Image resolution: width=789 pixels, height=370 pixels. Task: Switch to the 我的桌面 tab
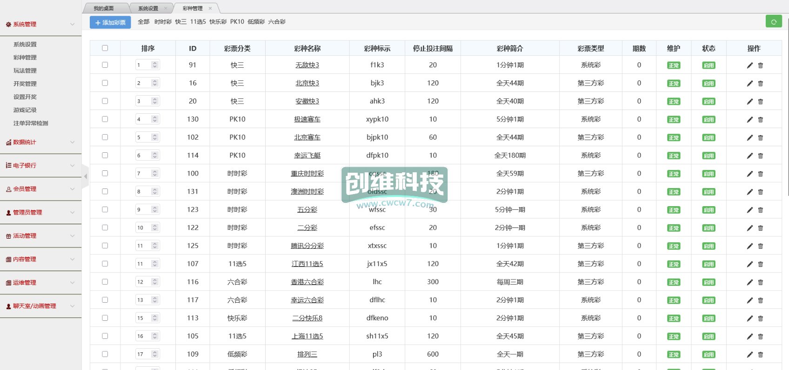point(104,8)
